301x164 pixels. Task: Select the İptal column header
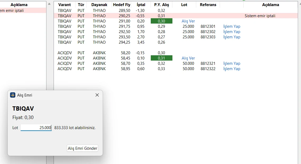coord(141,5)
